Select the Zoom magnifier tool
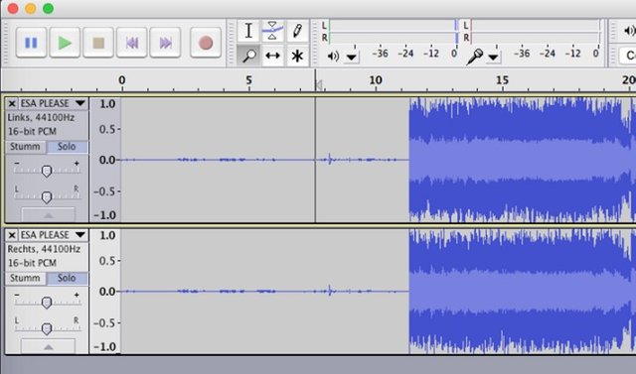636x374 pixels. click(x=248, y=56)
